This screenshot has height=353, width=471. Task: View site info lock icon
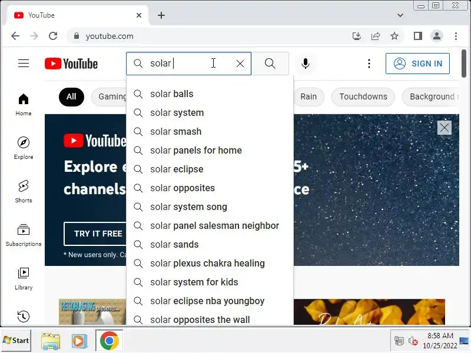pyautogui.click(x=77, y=36)
